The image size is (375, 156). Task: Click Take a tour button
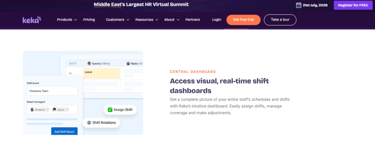pyautogui.click(x=280, y=20)
